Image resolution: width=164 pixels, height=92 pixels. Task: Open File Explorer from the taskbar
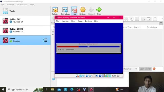[x=53, y=89]
